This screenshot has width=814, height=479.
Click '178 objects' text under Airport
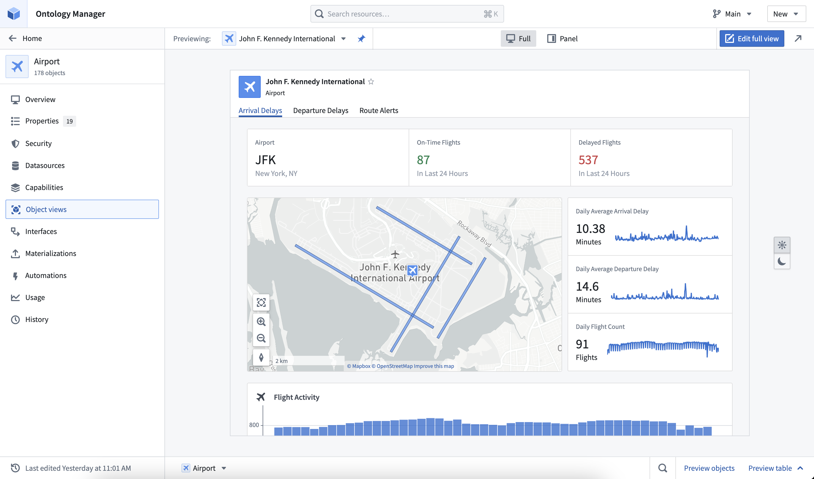pos(50,73)
